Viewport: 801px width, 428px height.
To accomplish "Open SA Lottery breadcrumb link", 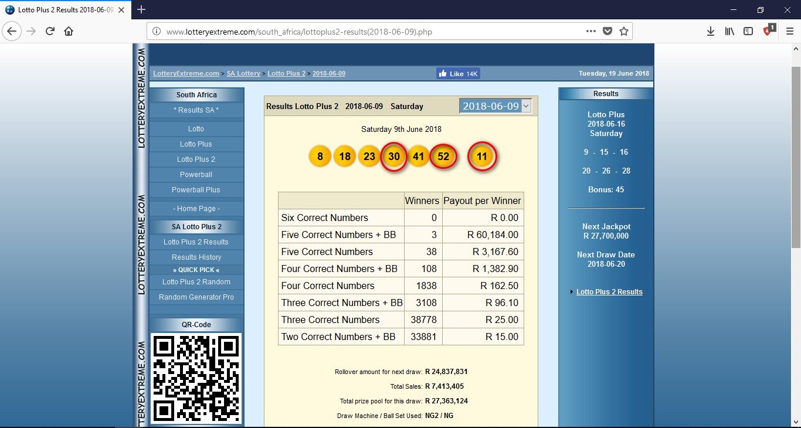I will point(243,73).
